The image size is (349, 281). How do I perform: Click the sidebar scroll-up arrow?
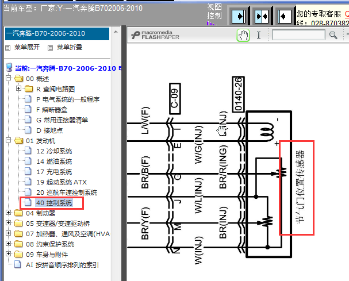(116, 32)
